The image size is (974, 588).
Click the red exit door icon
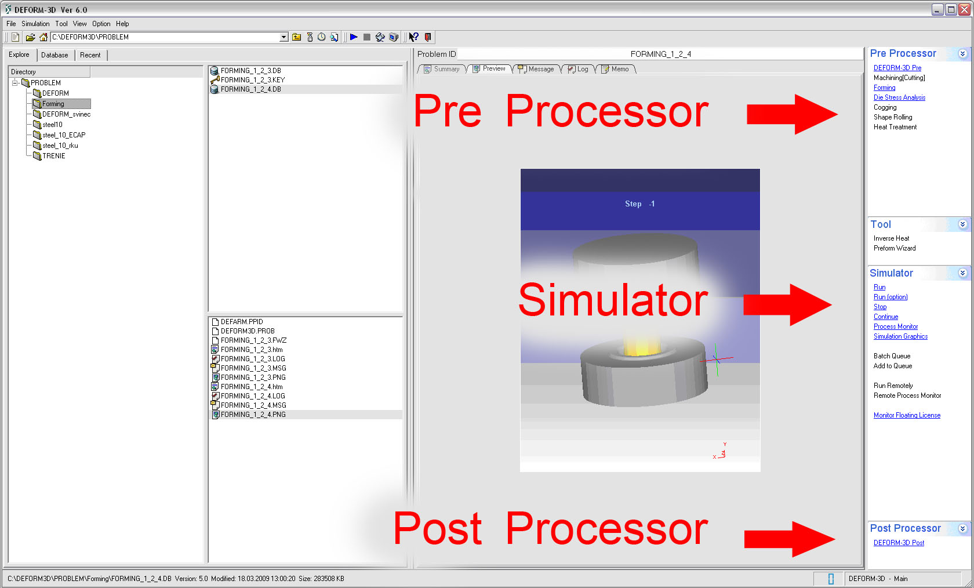click(428, 37)
